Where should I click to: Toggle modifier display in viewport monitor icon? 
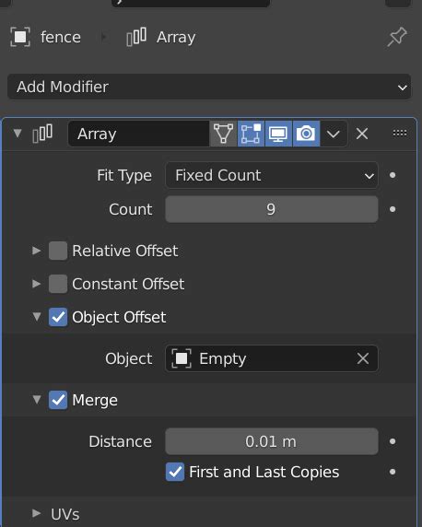[278, 134]
